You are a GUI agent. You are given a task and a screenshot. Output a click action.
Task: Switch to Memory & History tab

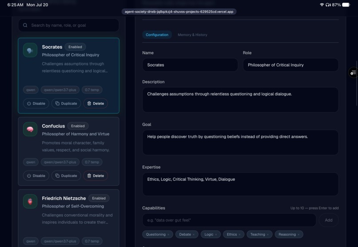pos(192,35)
